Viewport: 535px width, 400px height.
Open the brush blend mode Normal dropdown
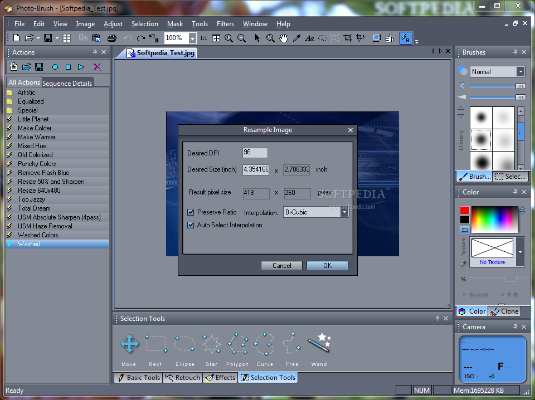pyautogui.click(x=521, y=72)
